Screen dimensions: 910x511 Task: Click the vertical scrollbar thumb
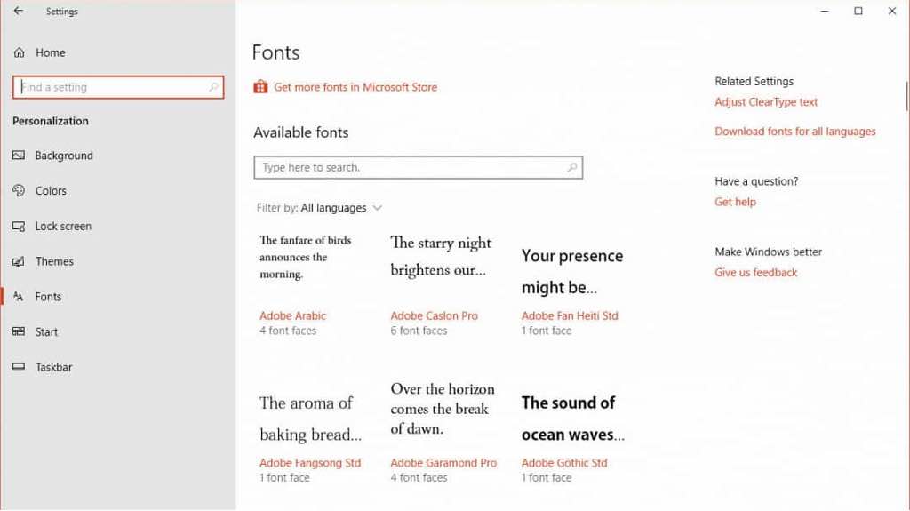coord(906,96)
